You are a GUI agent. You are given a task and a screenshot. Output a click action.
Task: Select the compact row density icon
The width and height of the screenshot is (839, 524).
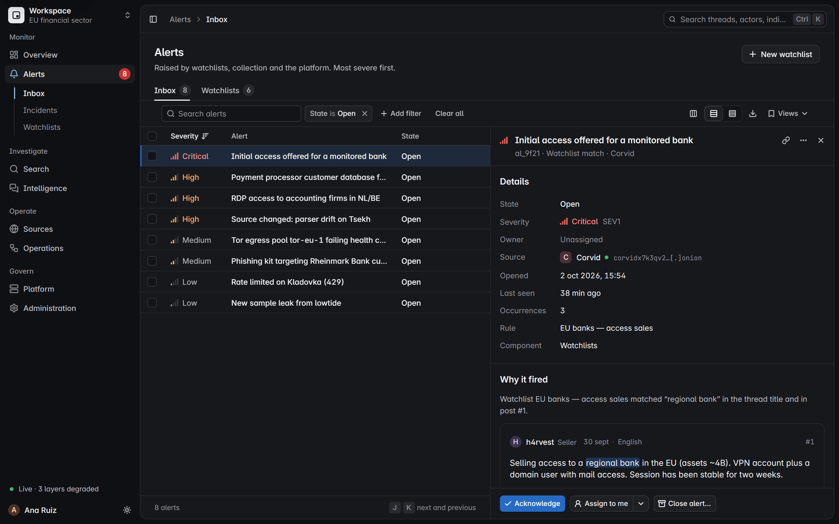tap(732, 114)
